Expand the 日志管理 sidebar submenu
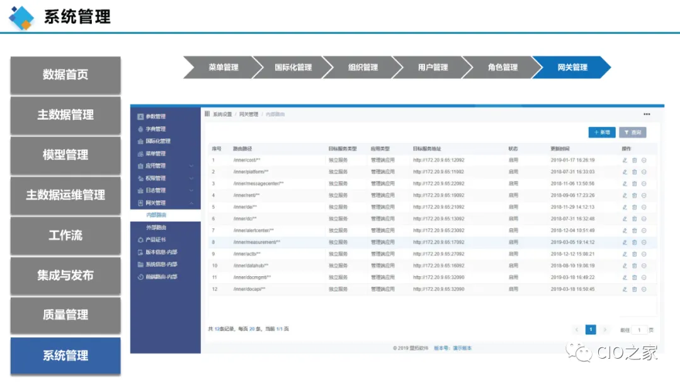 191,191
